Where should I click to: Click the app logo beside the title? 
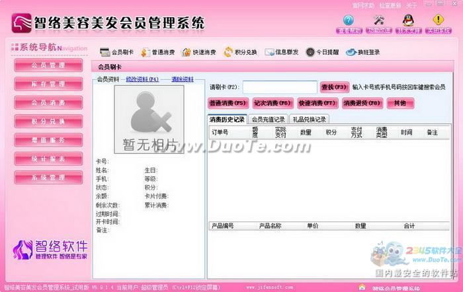point(21,23)
